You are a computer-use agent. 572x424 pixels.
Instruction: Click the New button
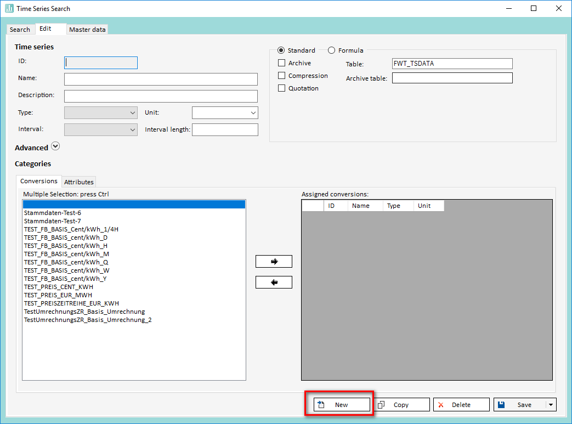pyautogui.click(x=341, y=405)
